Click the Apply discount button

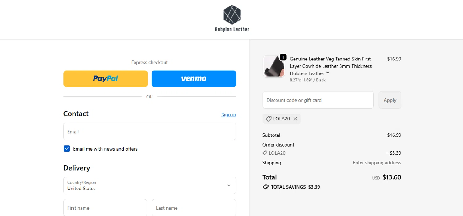pyautogui.click(x=390, y=100)
